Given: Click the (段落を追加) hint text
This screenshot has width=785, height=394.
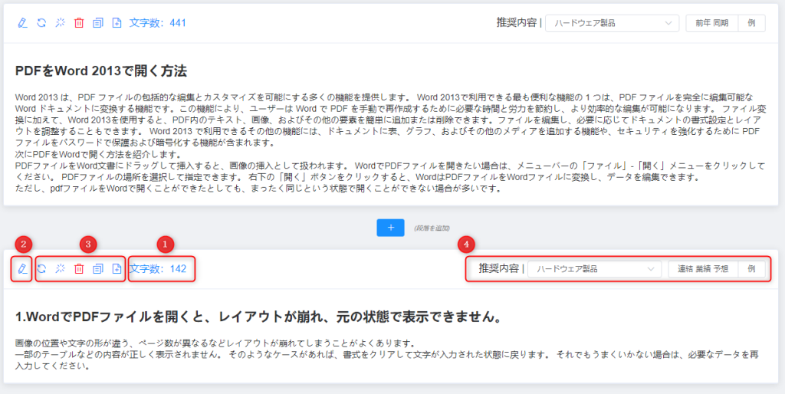Looking at the screenshot, I should click(432, 228).
